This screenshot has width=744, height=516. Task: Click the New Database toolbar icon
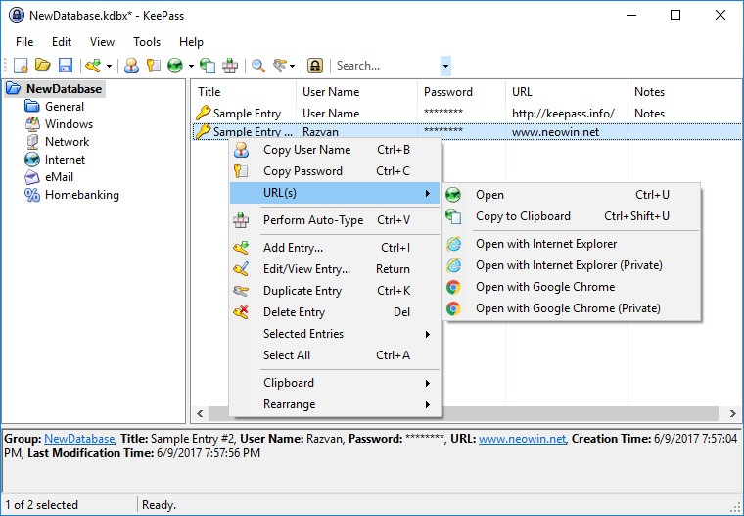[x=21, y=66]
